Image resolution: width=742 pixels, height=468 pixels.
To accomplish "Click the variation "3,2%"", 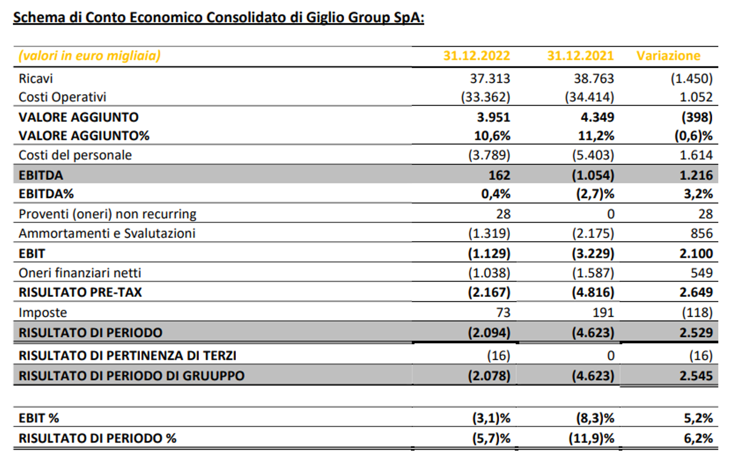I will pos(698,194).
